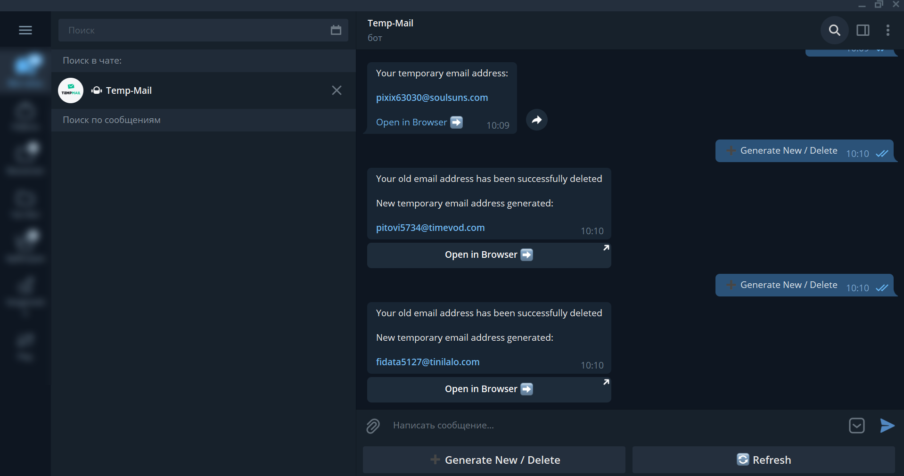This screenshot has height=476, width=904.
Task: Select the third blurred folder in sidebar
Action: [x=25, y=159]
